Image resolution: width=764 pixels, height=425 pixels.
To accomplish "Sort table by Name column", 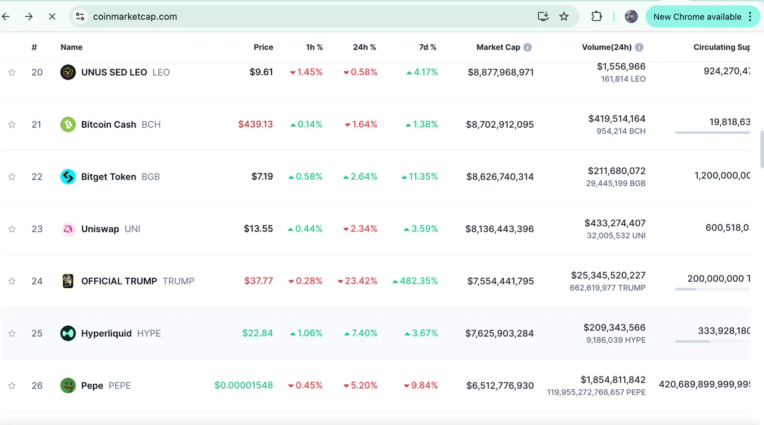I will pyautogui.click(x=72, y=47).
